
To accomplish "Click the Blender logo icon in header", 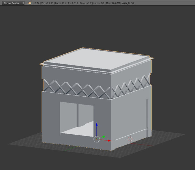I will click(x=29, y=3).
